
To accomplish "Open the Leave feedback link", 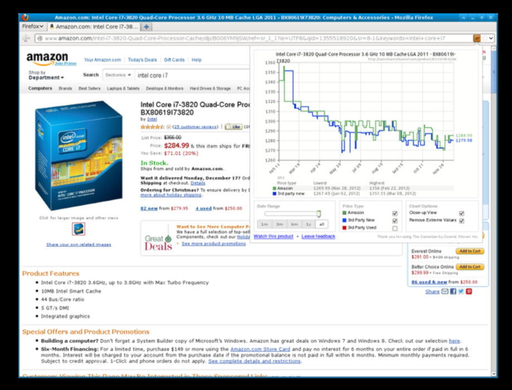I will coord(318,236).
